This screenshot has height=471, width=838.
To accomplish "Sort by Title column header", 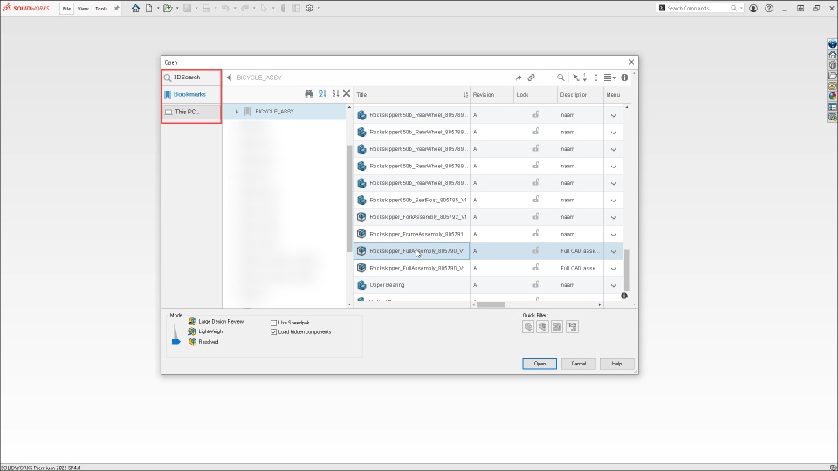I will 412,94.
